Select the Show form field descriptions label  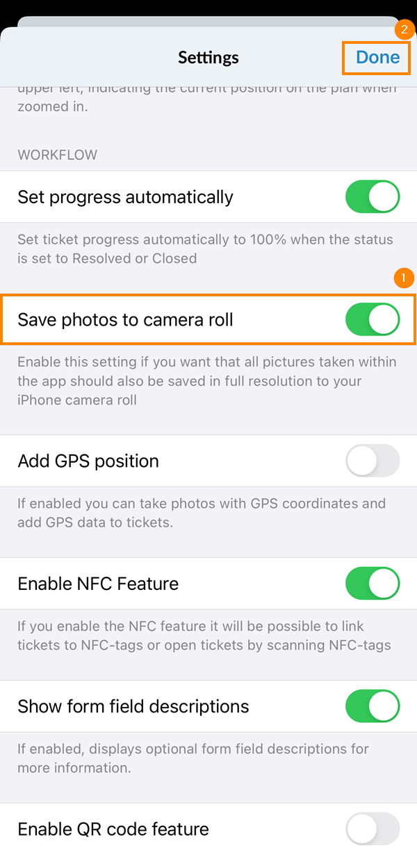[133, 706]
